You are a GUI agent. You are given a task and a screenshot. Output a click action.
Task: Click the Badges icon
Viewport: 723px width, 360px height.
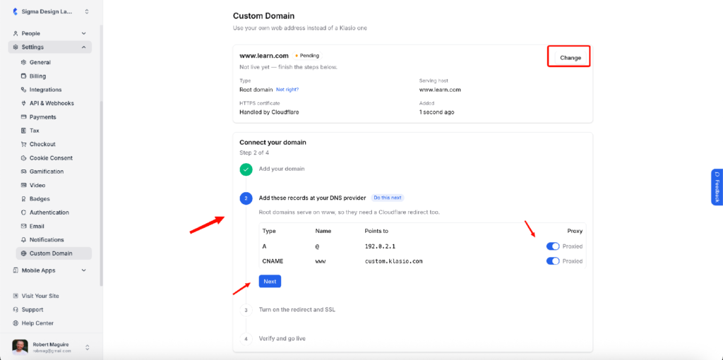pyautogui.click(x=23, y=199)
